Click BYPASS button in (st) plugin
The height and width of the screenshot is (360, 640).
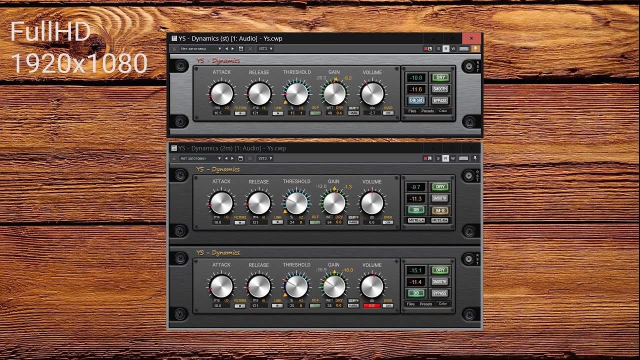[440, 100]
